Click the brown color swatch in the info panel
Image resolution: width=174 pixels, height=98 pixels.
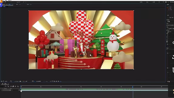point(167,8)
